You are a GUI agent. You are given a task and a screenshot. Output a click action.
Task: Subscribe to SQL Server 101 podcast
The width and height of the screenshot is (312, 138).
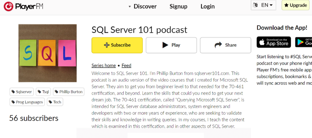(x=117, y=45)
